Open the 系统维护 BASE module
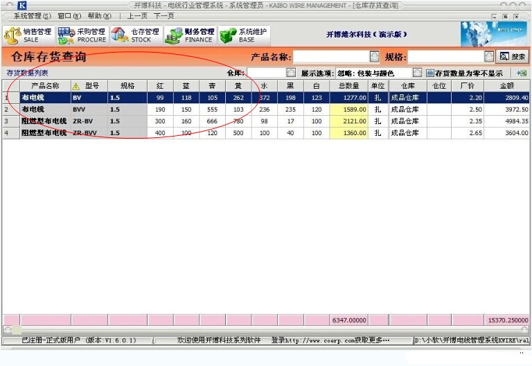Image resolution: width=532 pixels, height=366 pixels. [244, 35]
